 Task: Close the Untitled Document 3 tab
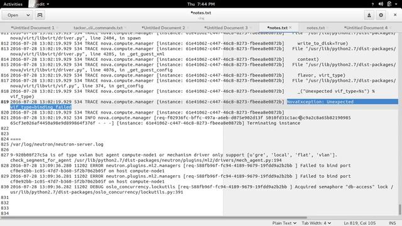click(251, 28)
